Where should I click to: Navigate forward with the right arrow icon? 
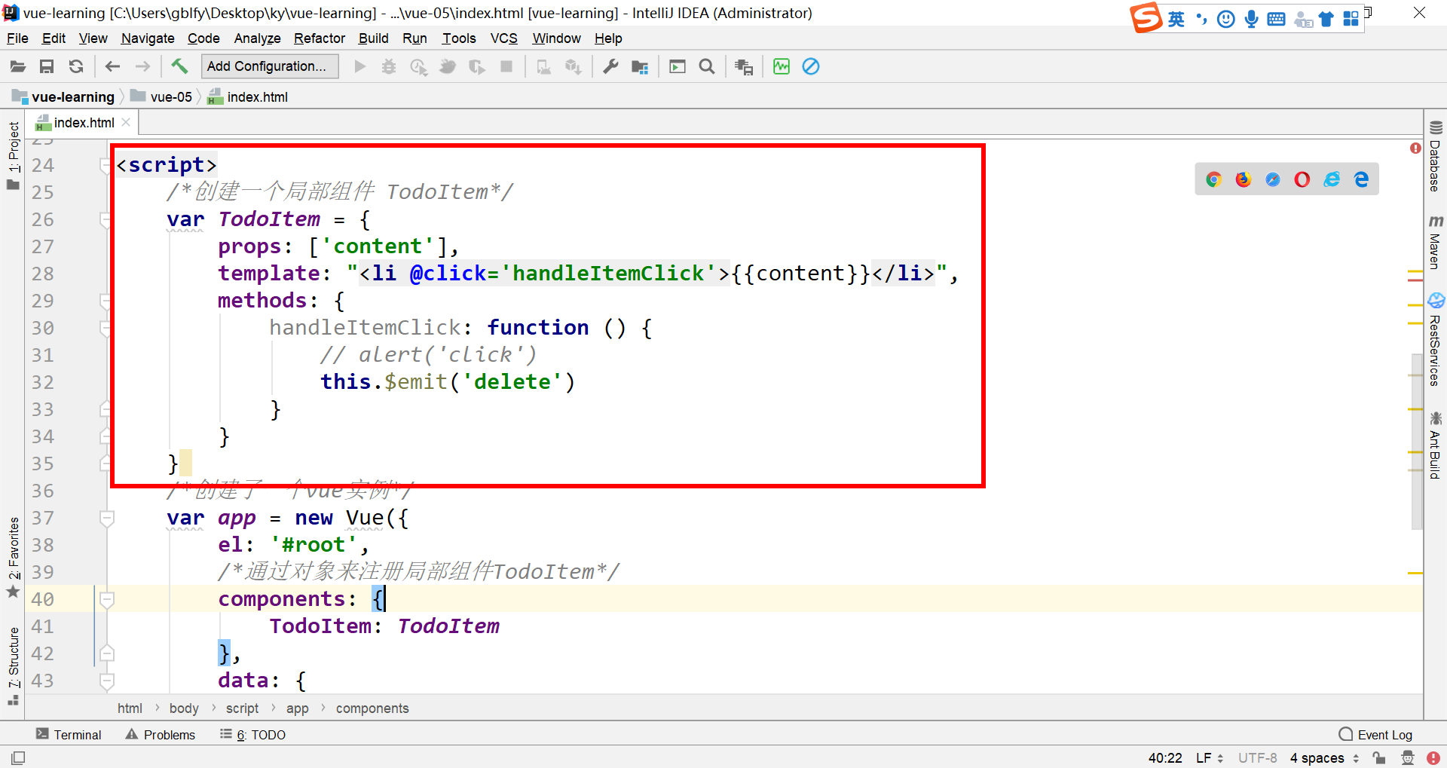click(142, 67)
